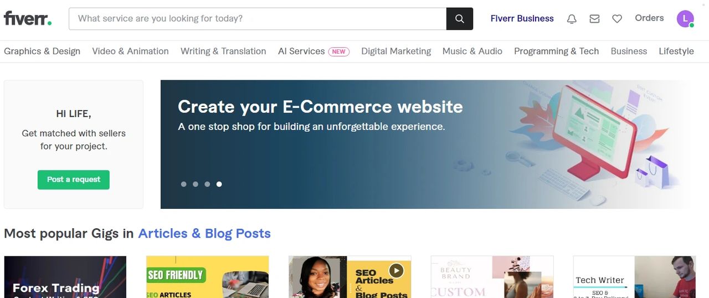
Task: View saved lists via heart icon
Action: pos(617,19)
